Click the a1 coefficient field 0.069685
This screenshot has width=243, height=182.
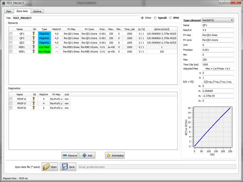218,91
